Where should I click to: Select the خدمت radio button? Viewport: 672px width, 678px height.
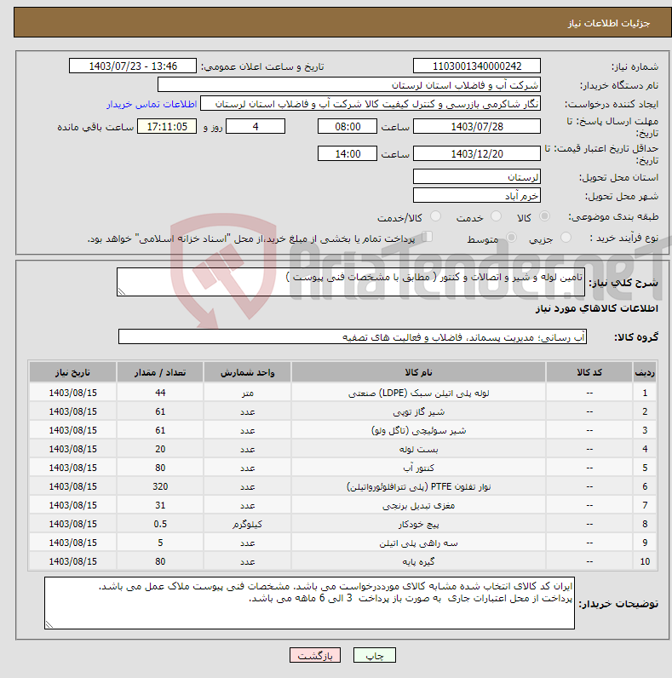496,216
